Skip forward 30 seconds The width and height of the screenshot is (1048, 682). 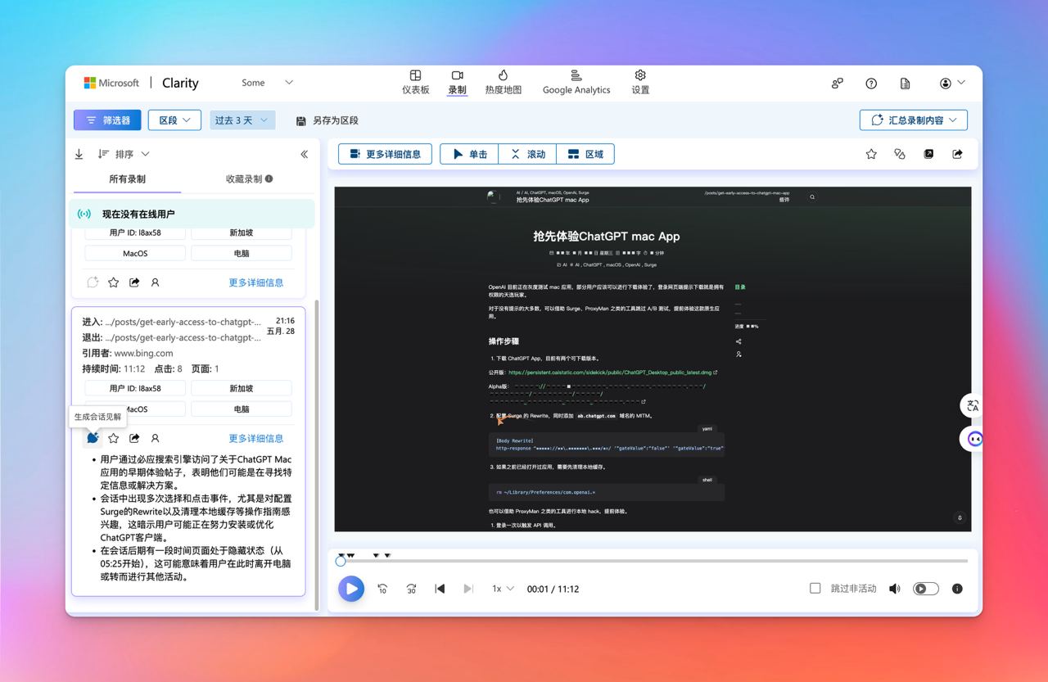[x=411, y=589]
